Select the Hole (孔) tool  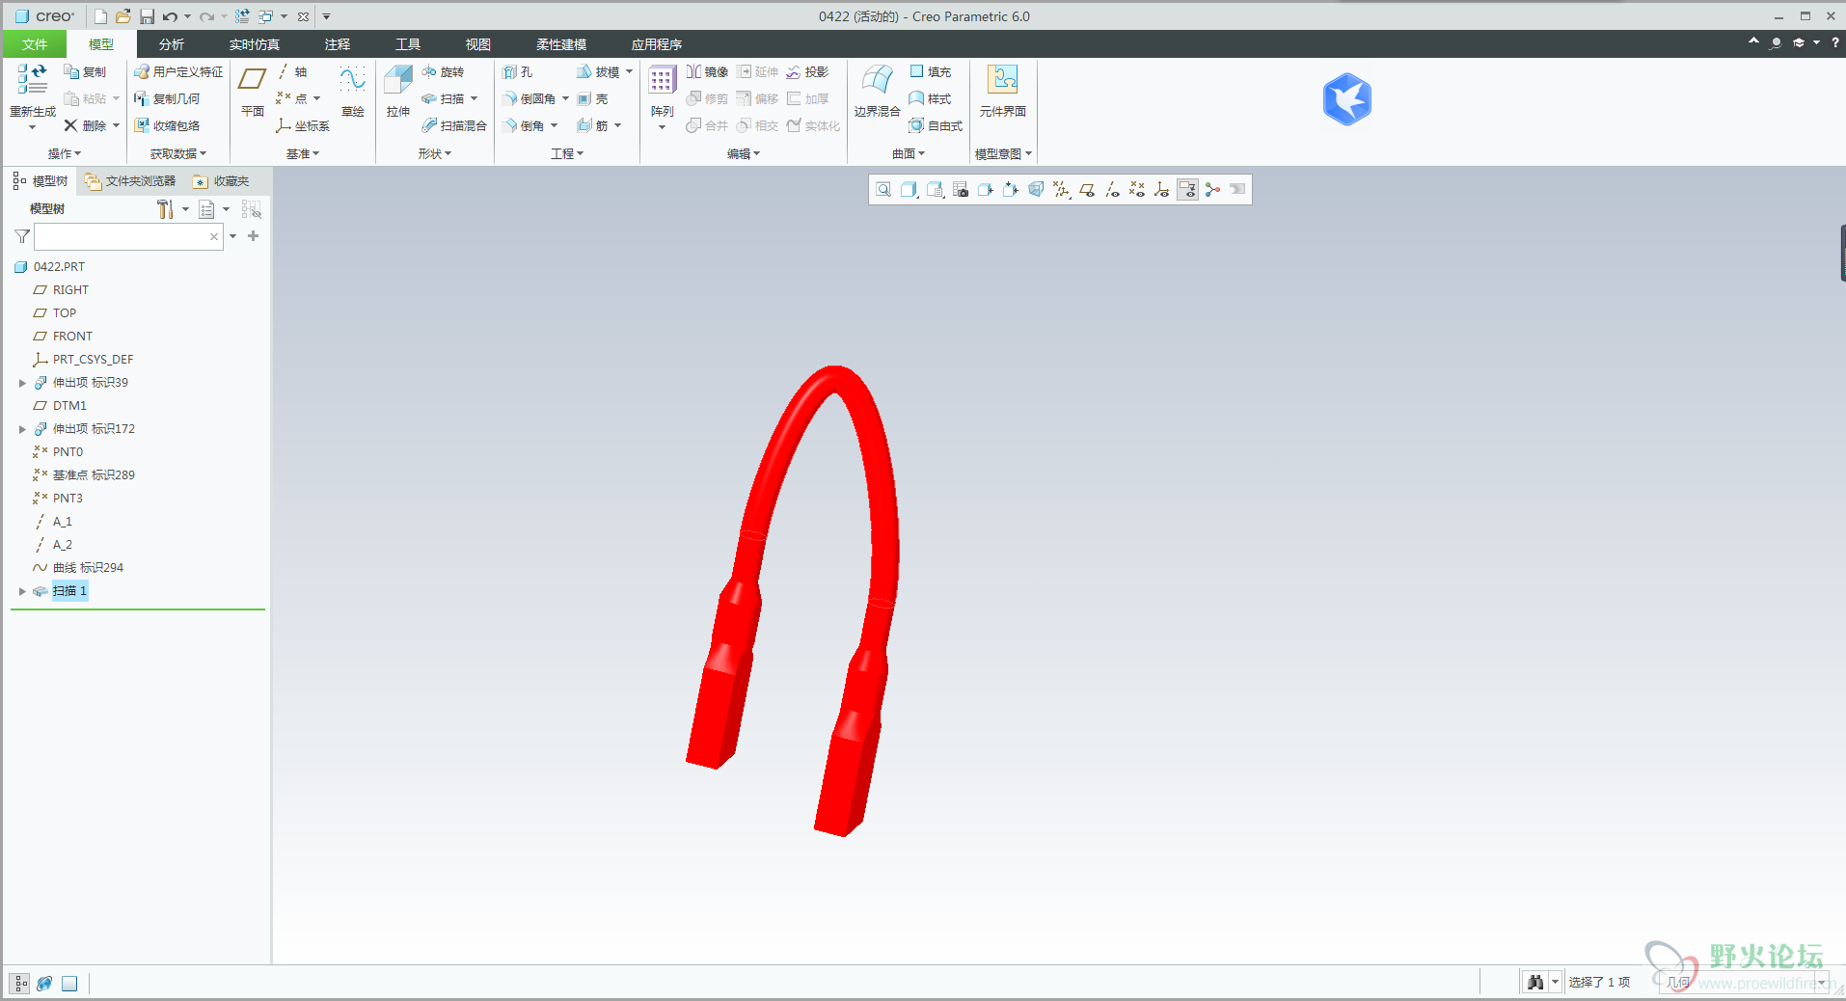click(x=518, y=72)
